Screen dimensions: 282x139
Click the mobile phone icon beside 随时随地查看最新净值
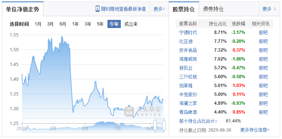coord(97,9)
